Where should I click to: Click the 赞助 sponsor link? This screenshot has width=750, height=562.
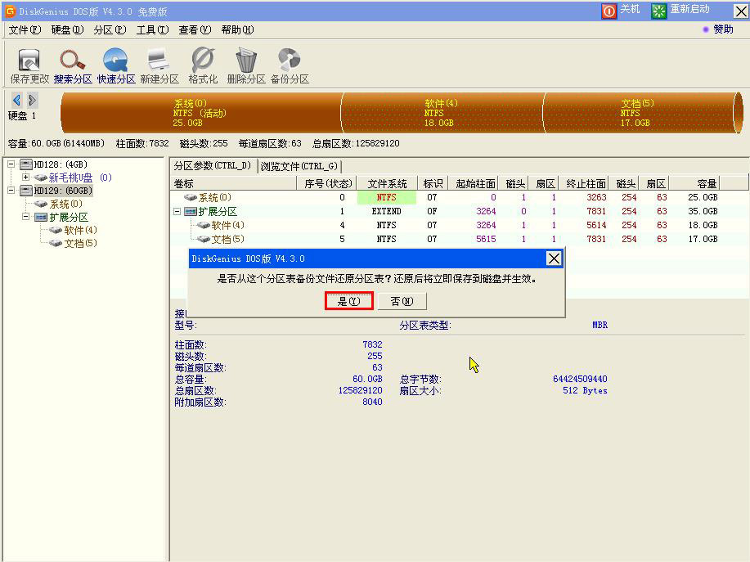point(723,29)
